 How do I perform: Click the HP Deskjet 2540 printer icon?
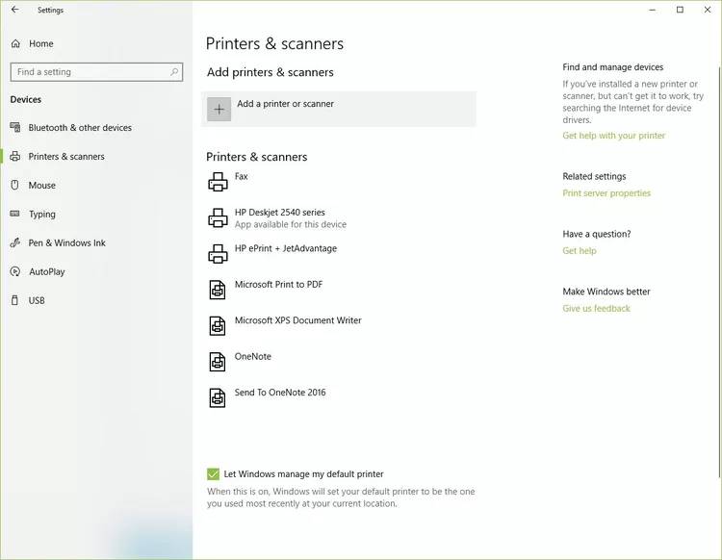tap(218, 217)
